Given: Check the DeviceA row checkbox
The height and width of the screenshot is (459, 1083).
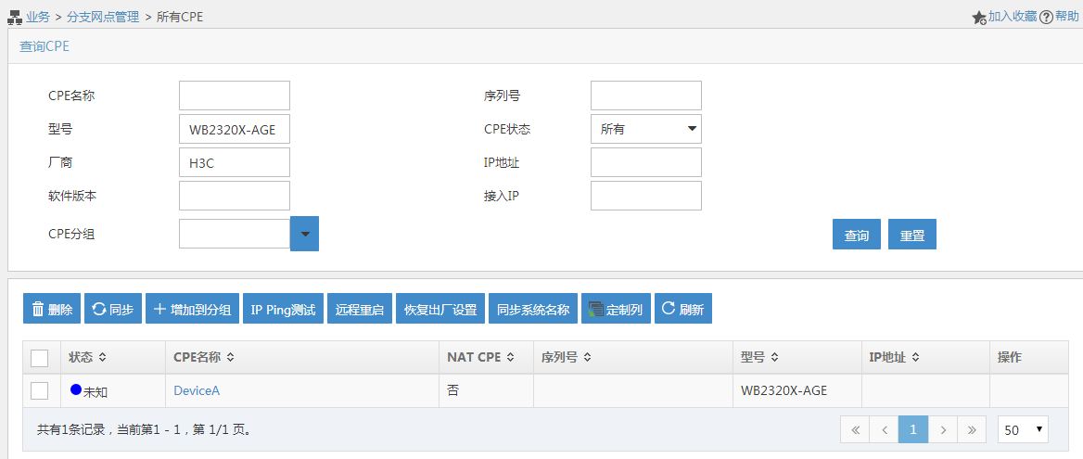Looking at the screenshot, I should pyautogui.click(x=39, y=390).
